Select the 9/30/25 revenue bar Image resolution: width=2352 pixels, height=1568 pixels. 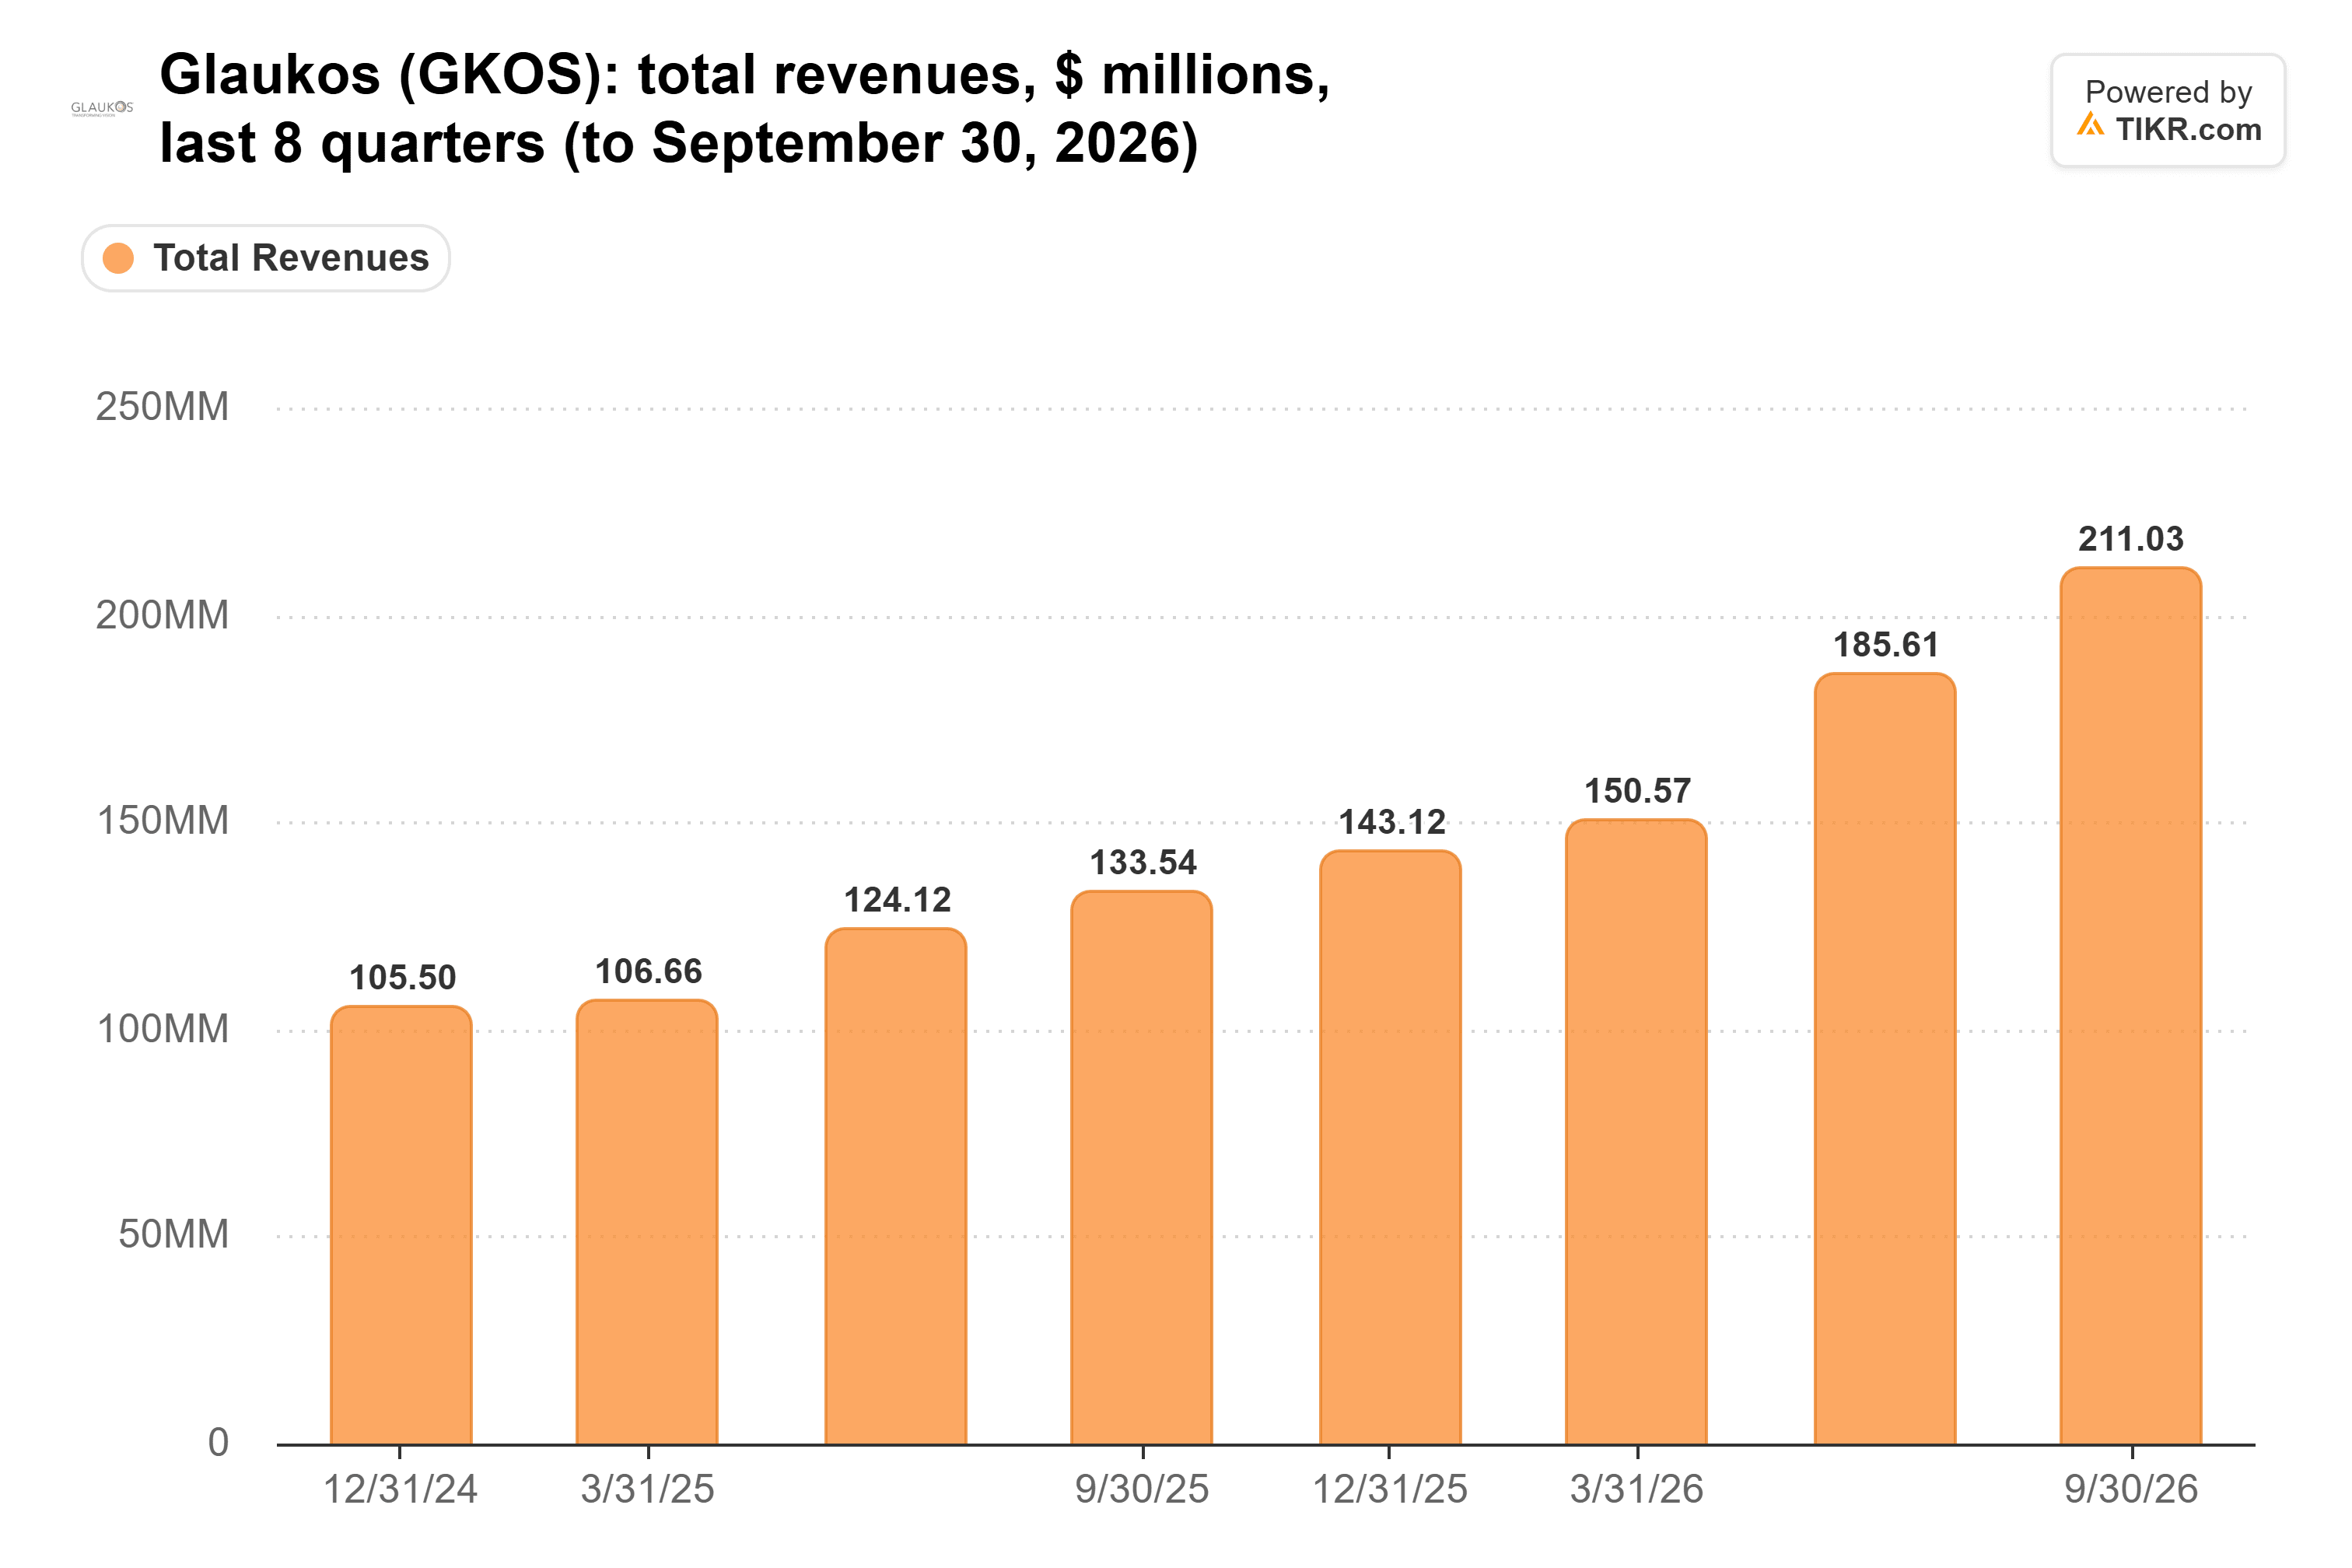[x=1142, y=1167]
